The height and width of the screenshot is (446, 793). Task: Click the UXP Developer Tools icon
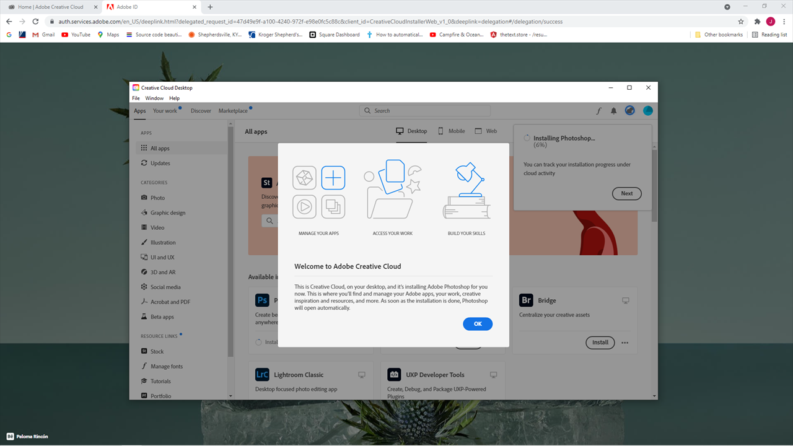pos(394,375)
